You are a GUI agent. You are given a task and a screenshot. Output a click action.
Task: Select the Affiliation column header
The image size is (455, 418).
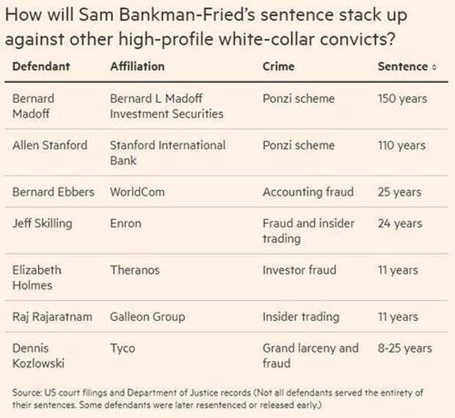137,67
